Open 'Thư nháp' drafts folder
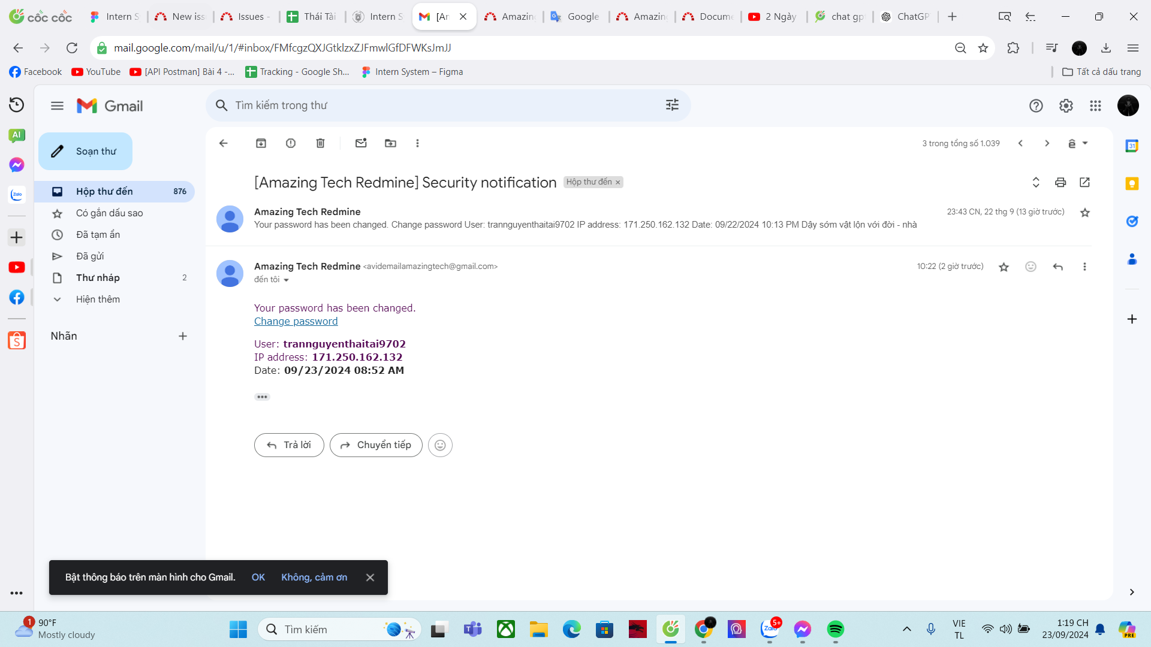 tap(98, 277)
